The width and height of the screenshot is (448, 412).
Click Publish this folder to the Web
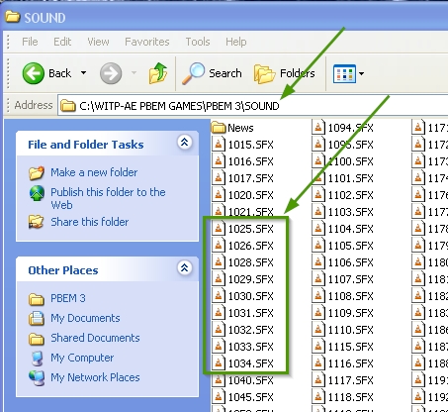(108, 198)
